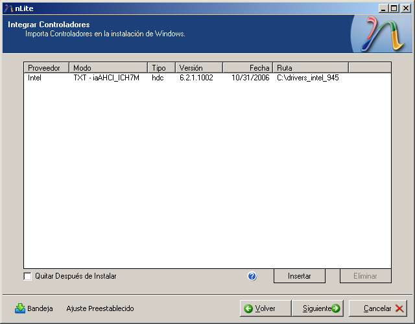This screenshot has width=415, height=324.
Task: Click the Ruta column header
Action: (310, 67)
